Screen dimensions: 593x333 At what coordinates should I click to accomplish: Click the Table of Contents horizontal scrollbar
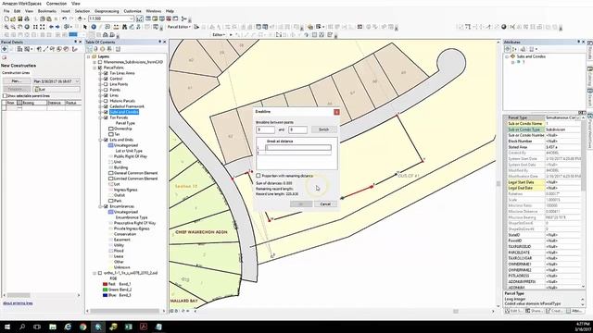pos(126,311)
